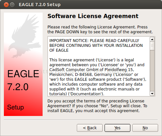Screen dimensions: 162x136
Task: Click the license scrollbar down arrow
Action: click(x=152, y=93)
